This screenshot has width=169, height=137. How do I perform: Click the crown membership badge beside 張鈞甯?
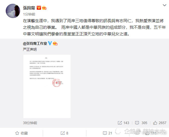(44, 8)
